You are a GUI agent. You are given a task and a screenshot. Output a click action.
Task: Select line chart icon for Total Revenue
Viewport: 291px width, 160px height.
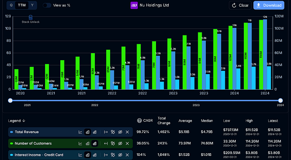[x=80, y=132]
